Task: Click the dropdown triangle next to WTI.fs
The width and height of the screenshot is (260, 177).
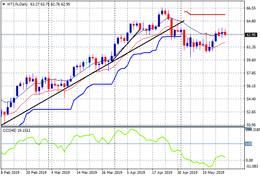Action: tap(4, 4)
